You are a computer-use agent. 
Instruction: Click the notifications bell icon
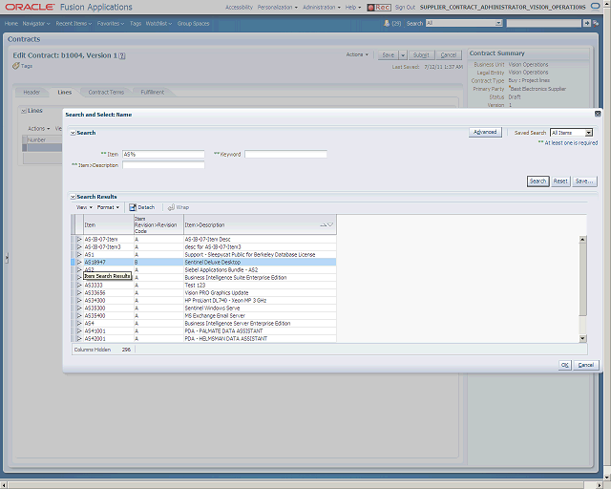click(387, 23)
